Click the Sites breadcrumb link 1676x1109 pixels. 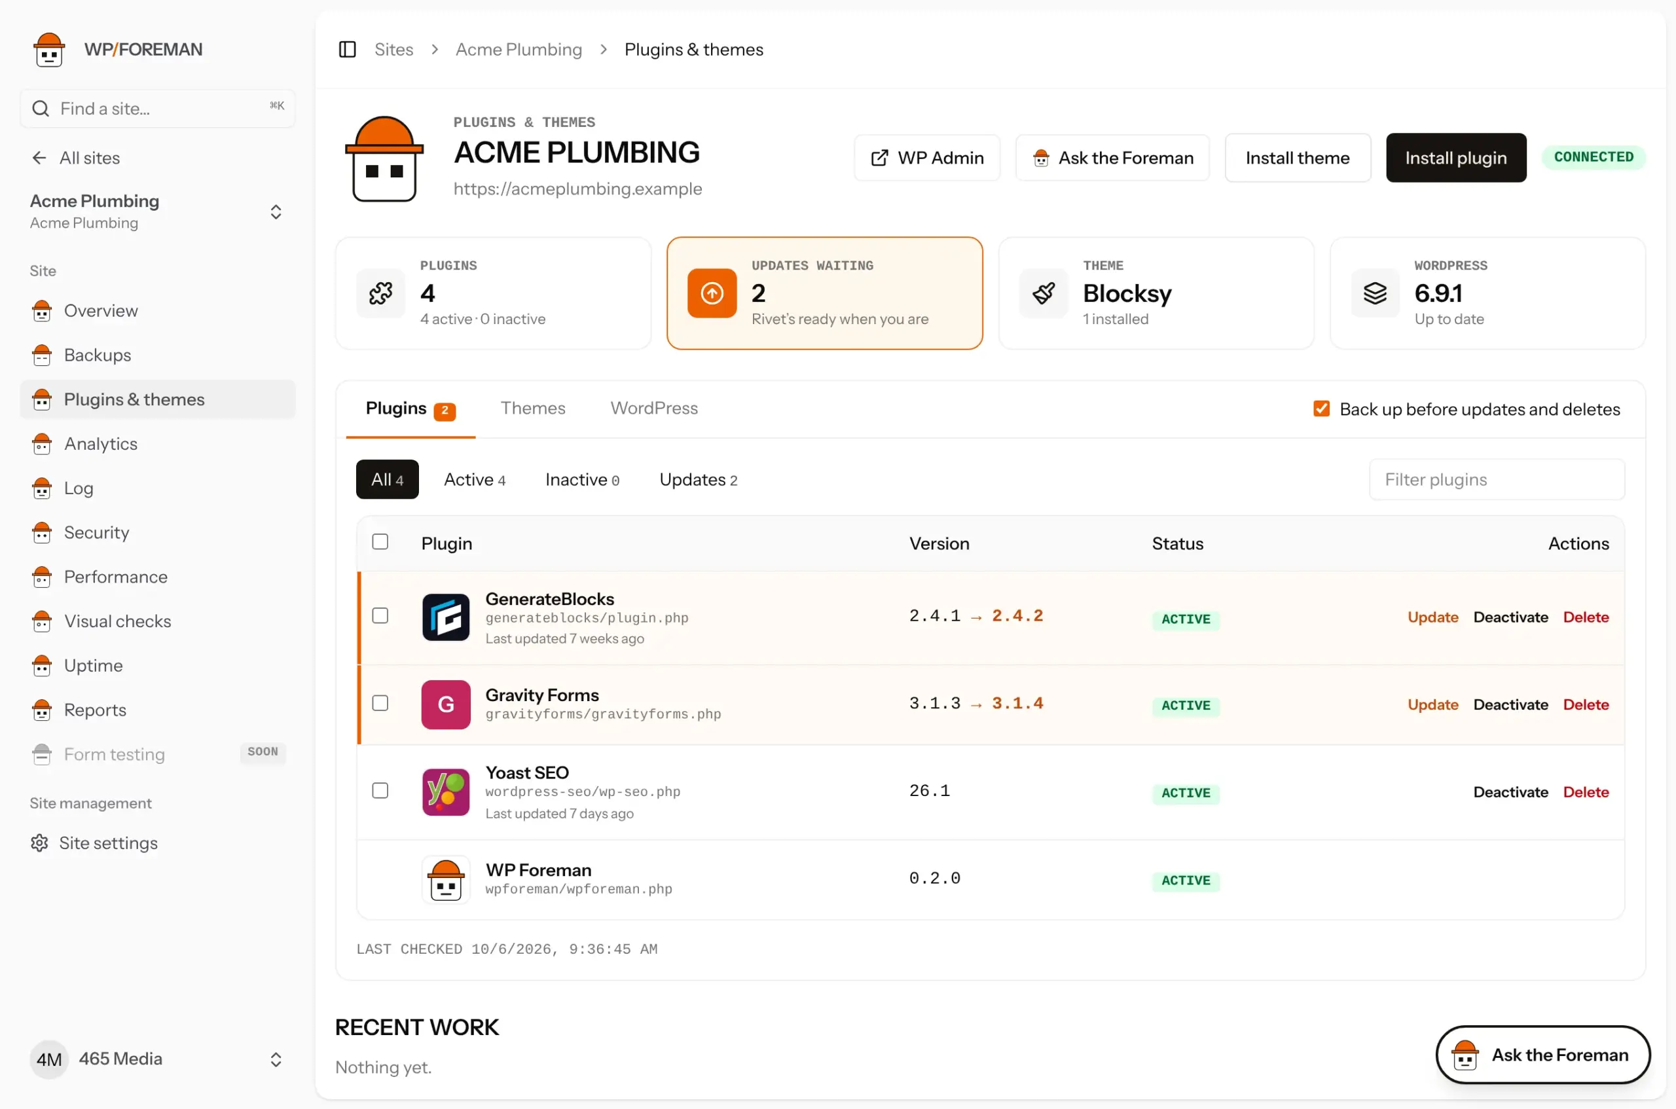(394, 50)
